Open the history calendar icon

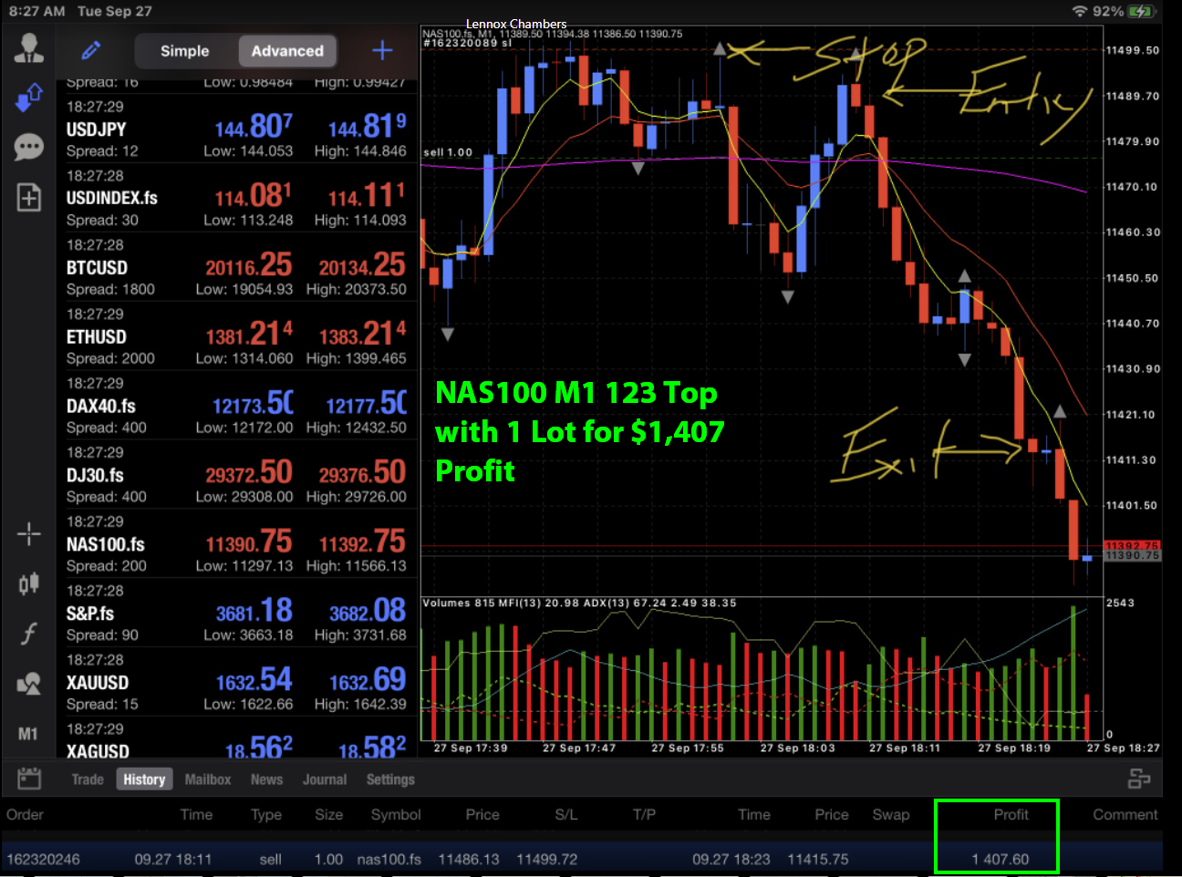29,779
